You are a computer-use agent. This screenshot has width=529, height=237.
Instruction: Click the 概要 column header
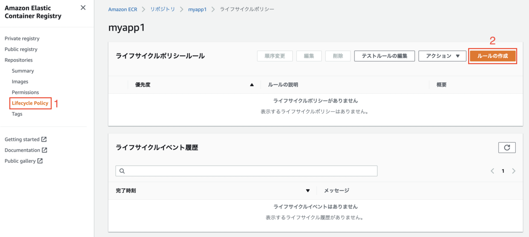tap(442, 85)
